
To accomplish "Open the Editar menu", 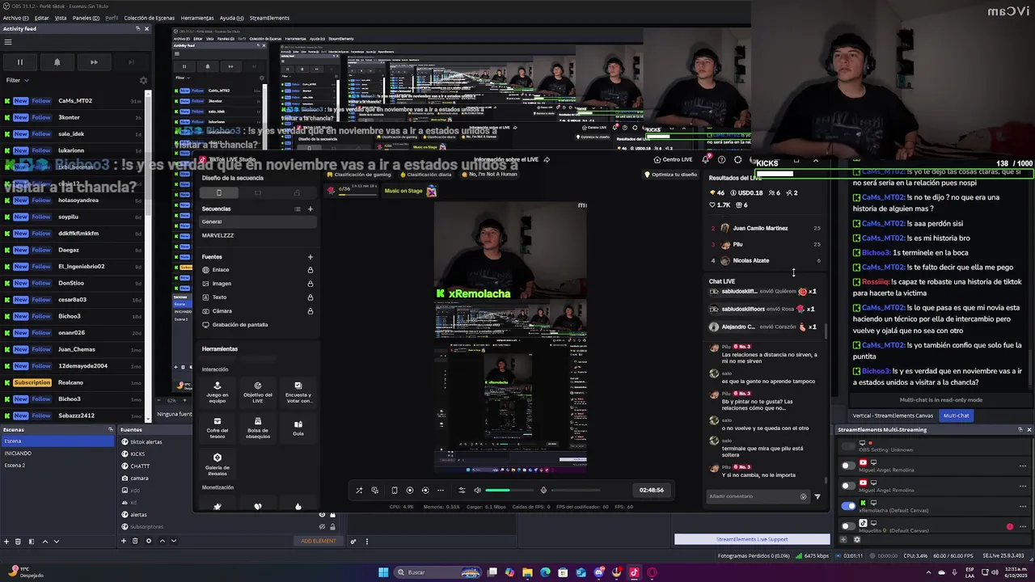I will coord(41,18).
